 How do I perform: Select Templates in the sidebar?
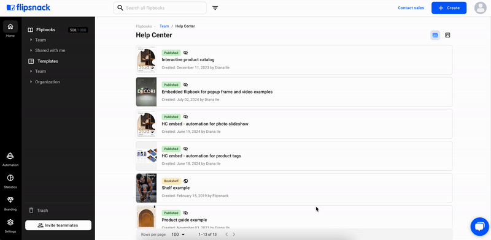[x=48, y=61]
